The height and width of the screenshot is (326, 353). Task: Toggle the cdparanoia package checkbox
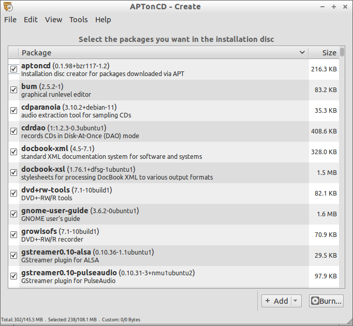[x=14, y=110]
